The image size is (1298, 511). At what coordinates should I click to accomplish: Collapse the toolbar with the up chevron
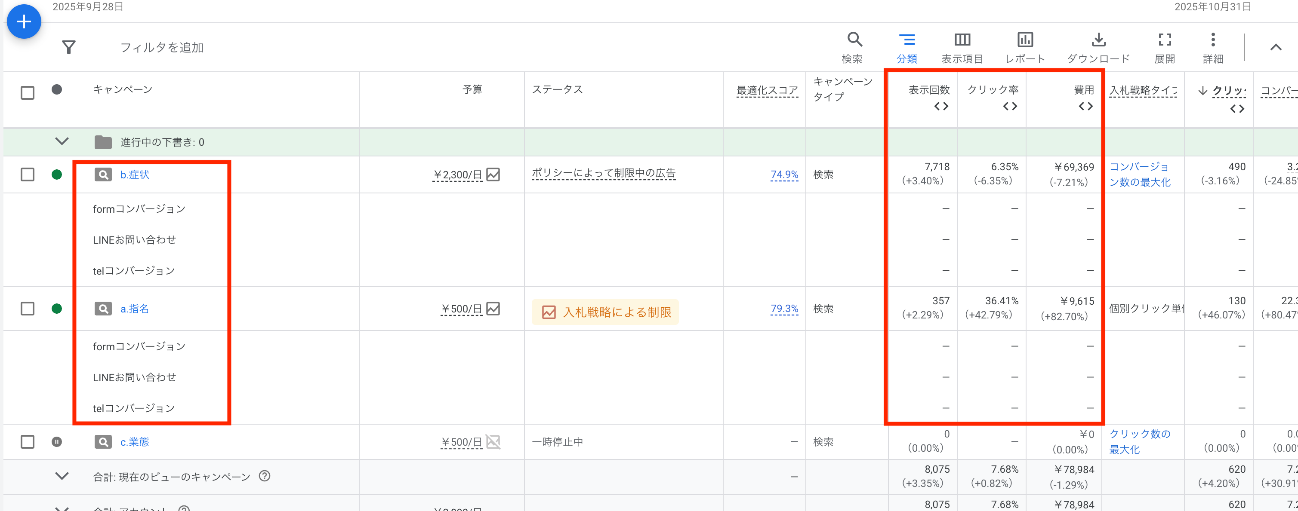click(1275, 47)
